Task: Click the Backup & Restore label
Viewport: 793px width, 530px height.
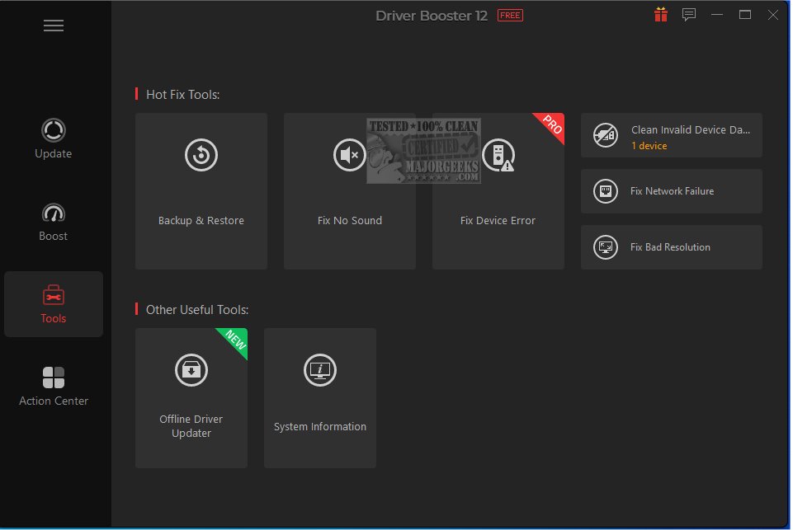Action: click(x=201, y=221)
